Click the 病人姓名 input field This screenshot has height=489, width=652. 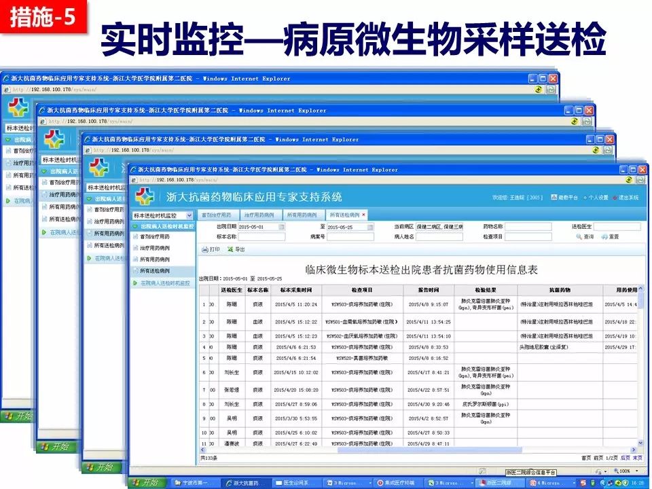coord(439,237)
